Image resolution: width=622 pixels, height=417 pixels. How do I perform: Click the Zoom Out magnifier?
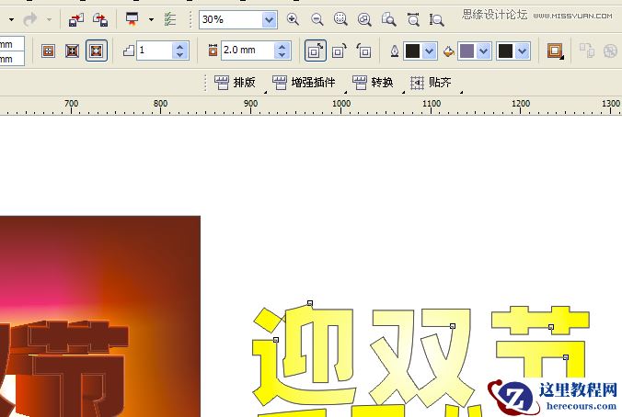[x=317, y=19]
